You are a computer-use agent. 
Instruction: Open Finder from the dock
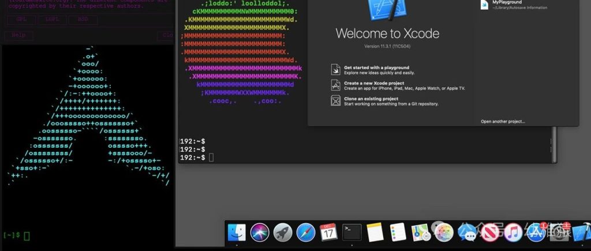(x=237, y=233)
